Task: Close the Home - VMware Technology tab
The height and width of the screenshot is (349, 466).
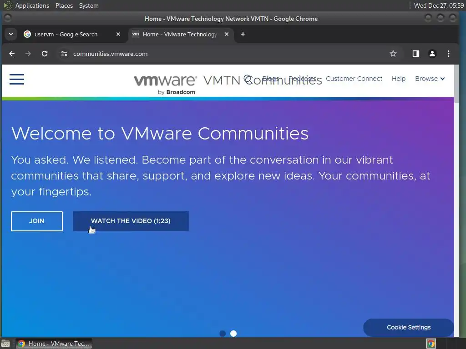Action: (227, 34)
